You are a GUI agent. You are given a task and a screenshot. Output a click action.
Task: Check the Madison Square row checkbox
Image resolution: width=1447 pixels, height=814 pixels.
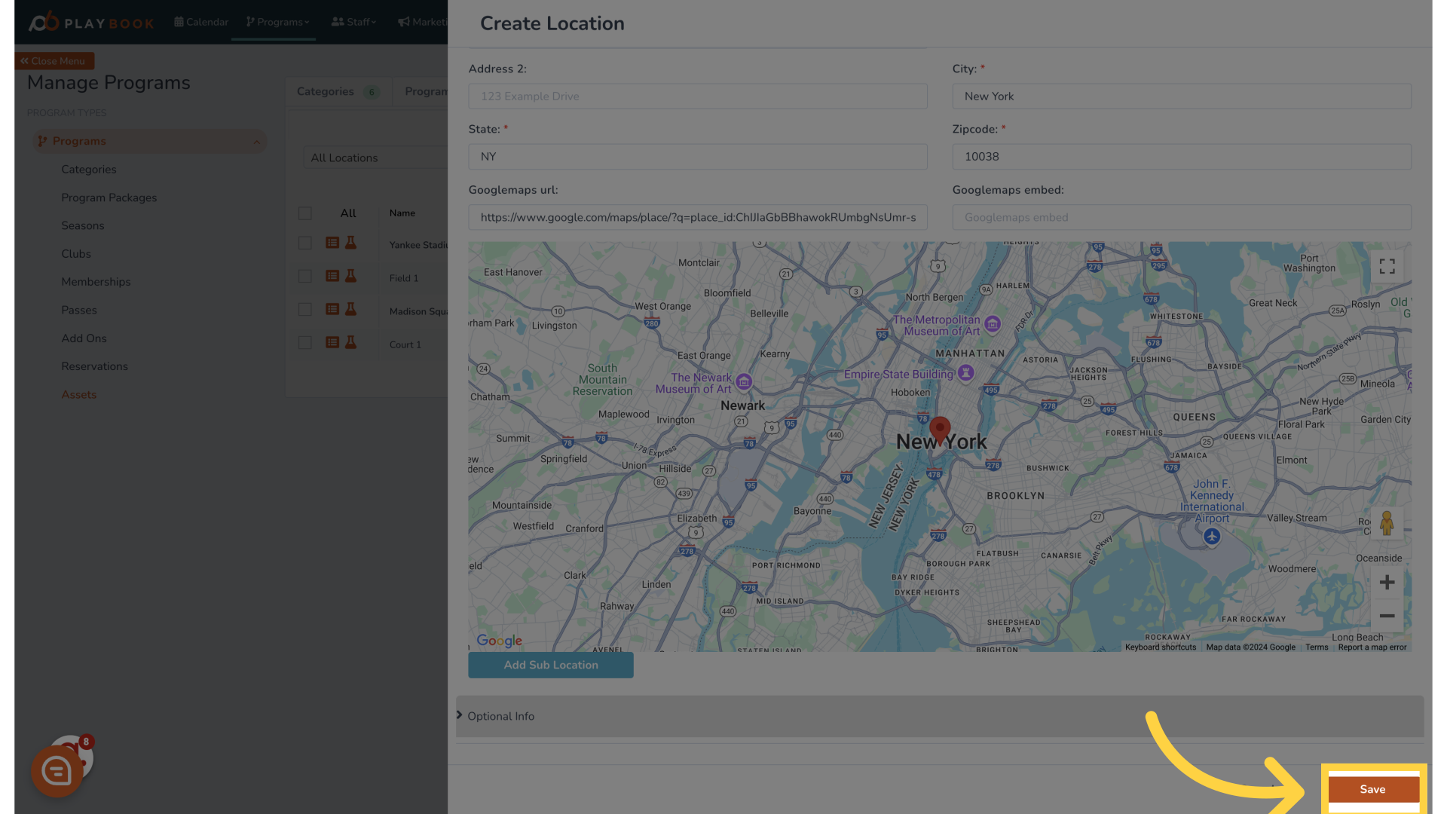pos(305,309)
